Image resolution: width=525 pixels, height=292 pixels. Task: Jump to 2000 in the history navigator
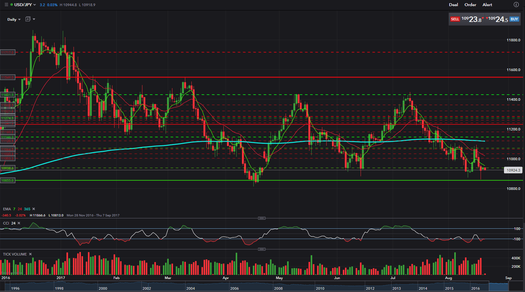103,288
